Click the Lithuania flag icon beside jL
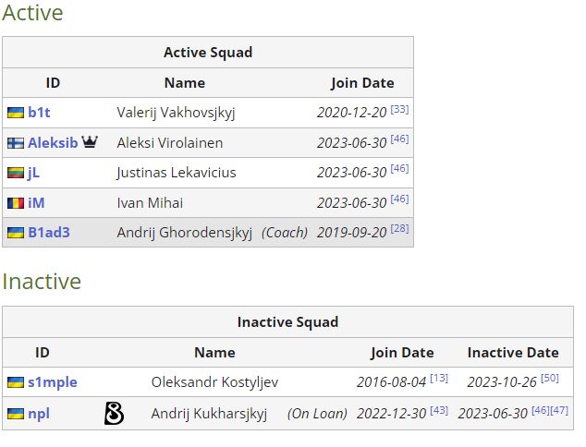Screen dimensions: 586x447 click(16, 173)
